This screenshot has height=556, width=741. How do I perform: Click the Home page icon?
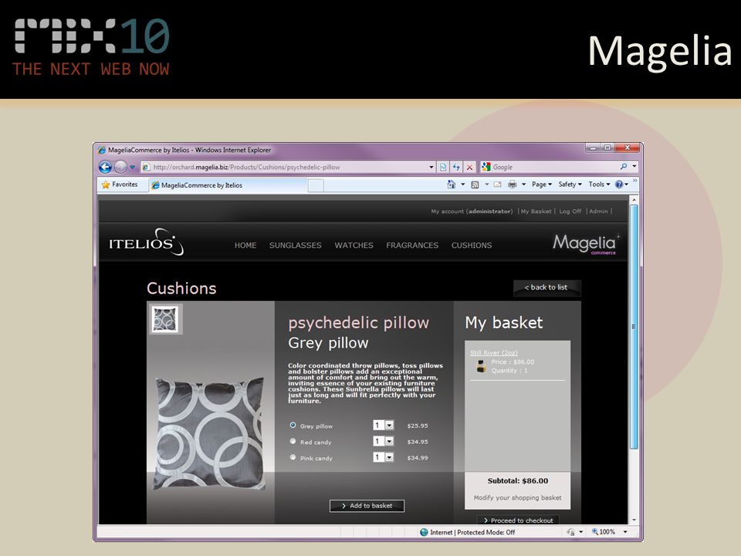coord(452,185)
